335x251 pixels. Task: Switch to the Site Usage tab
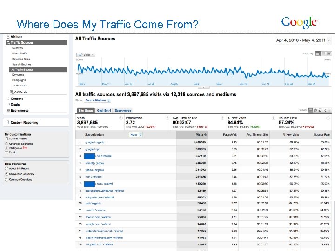coord(86,111)
